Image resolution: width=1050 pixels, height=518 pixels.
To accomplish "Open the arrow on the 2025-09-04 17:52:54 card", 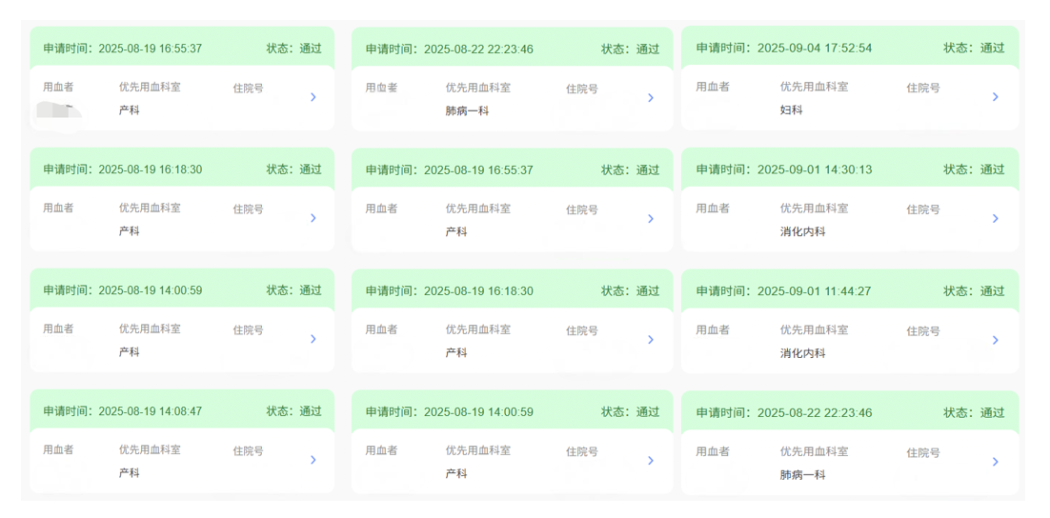I will (x=995, y=97).
